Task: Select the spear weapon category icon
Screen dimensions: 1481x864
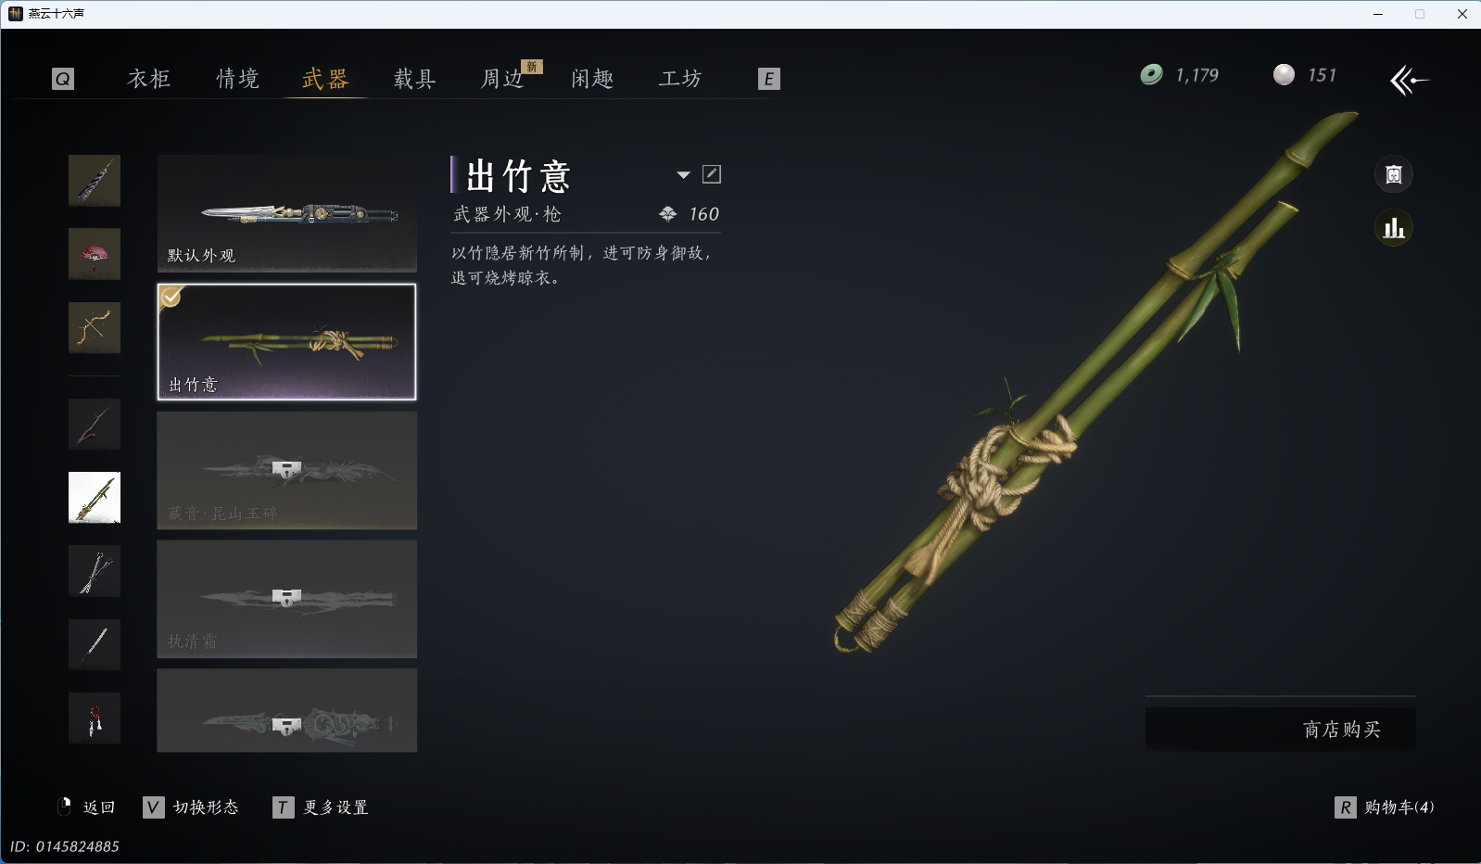Action: (95, 498)
